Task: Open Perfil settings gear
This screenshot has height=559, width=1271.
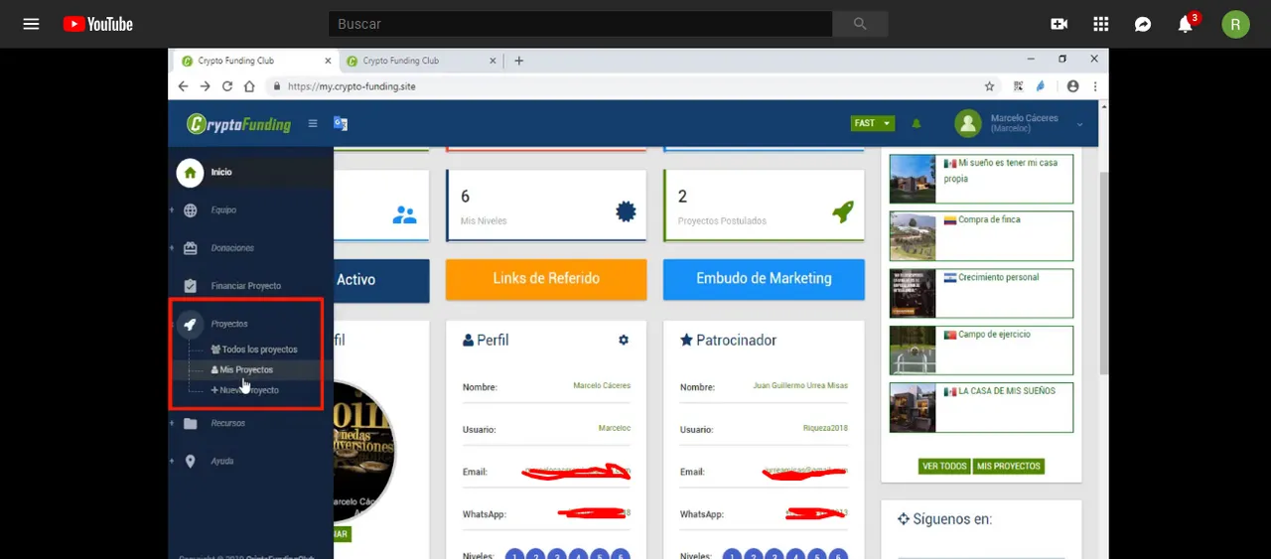Action: coord(624,340)
